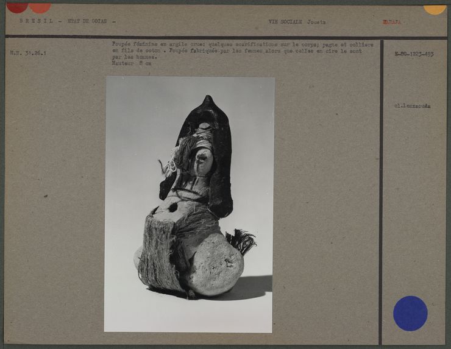Select the M.H. 31.26.1 inventory number

[x=28, y=53]
